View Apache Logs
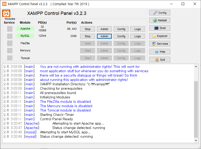The height and width of the screenshot is (149, 201). (x=138, y=29)
